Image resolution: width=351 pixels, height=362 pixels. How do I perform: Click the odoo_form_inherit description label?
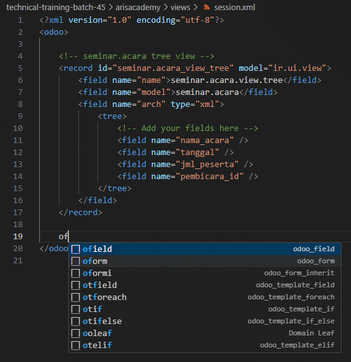(299, 273)
